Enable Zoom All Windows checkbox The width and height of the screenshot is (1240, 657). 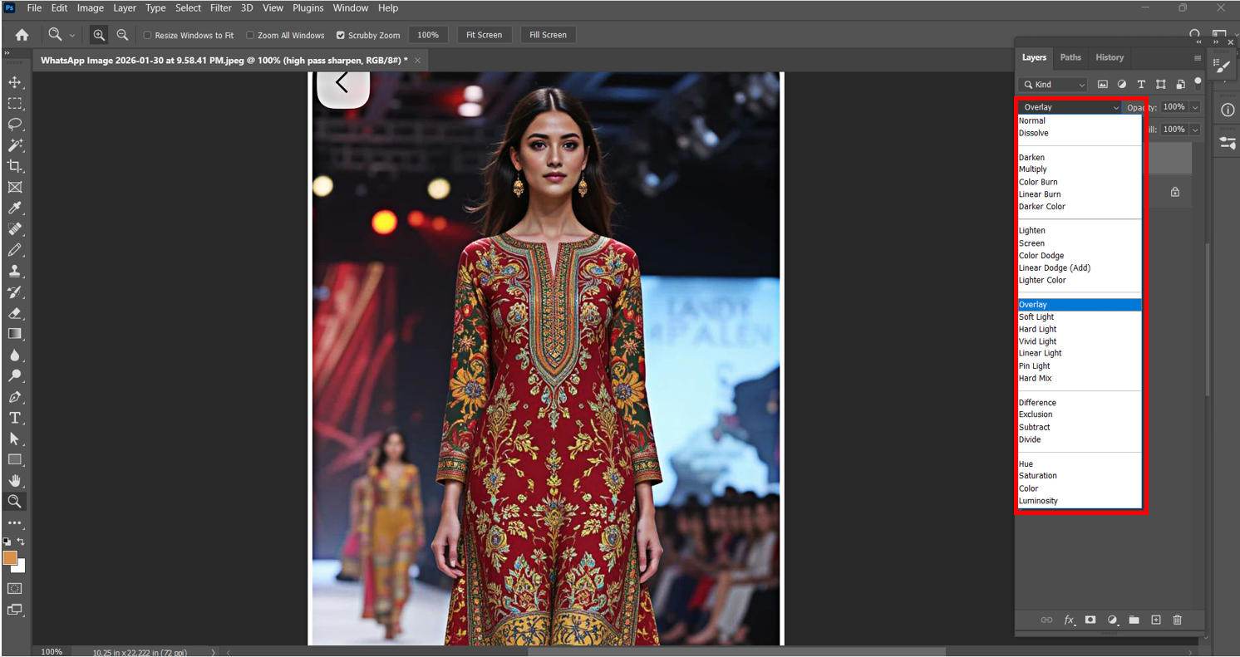click(250, 36)
